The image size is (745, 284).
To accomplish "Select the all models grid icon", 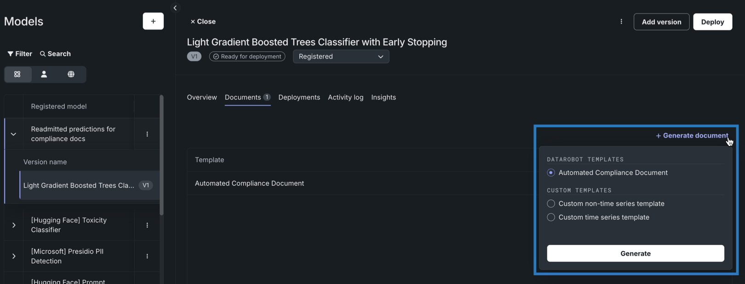I will coord(17,74).
